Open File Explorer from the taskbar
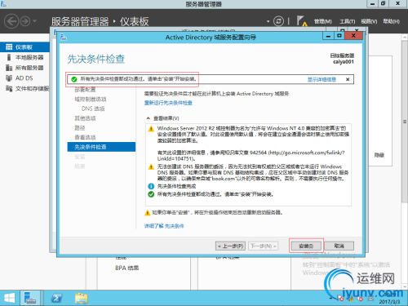 point(82,299)
